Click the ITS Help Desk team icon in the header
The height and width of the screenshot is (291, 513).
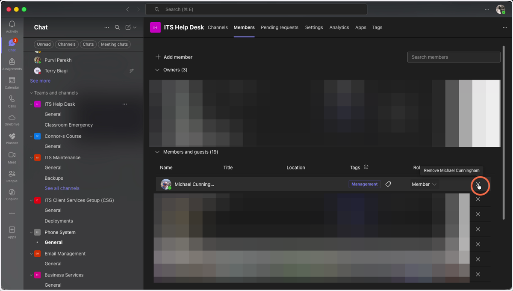point(155,27)
